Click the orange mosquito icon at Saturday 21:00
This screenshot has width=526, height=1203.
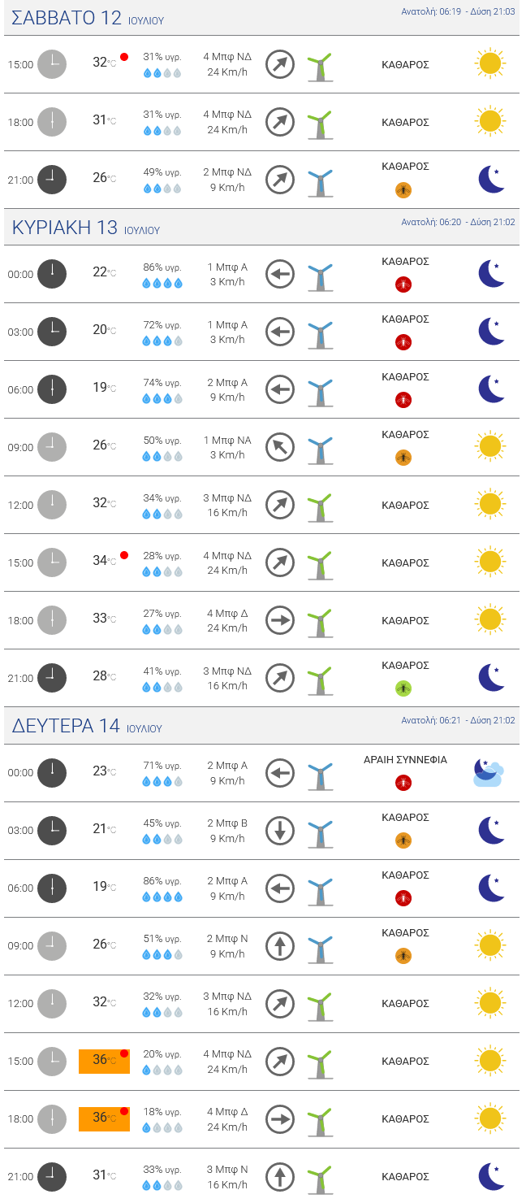click(403, 190)
